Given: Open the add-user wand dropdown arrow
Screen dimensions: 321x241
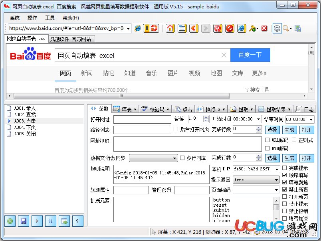Looking at the screenshot, I should (258, 29).
